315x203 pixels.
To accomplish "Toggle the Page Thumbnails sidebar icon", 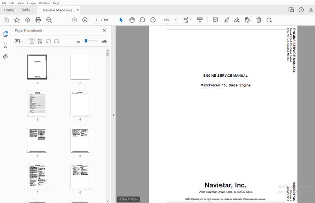I will pos(6,33).
